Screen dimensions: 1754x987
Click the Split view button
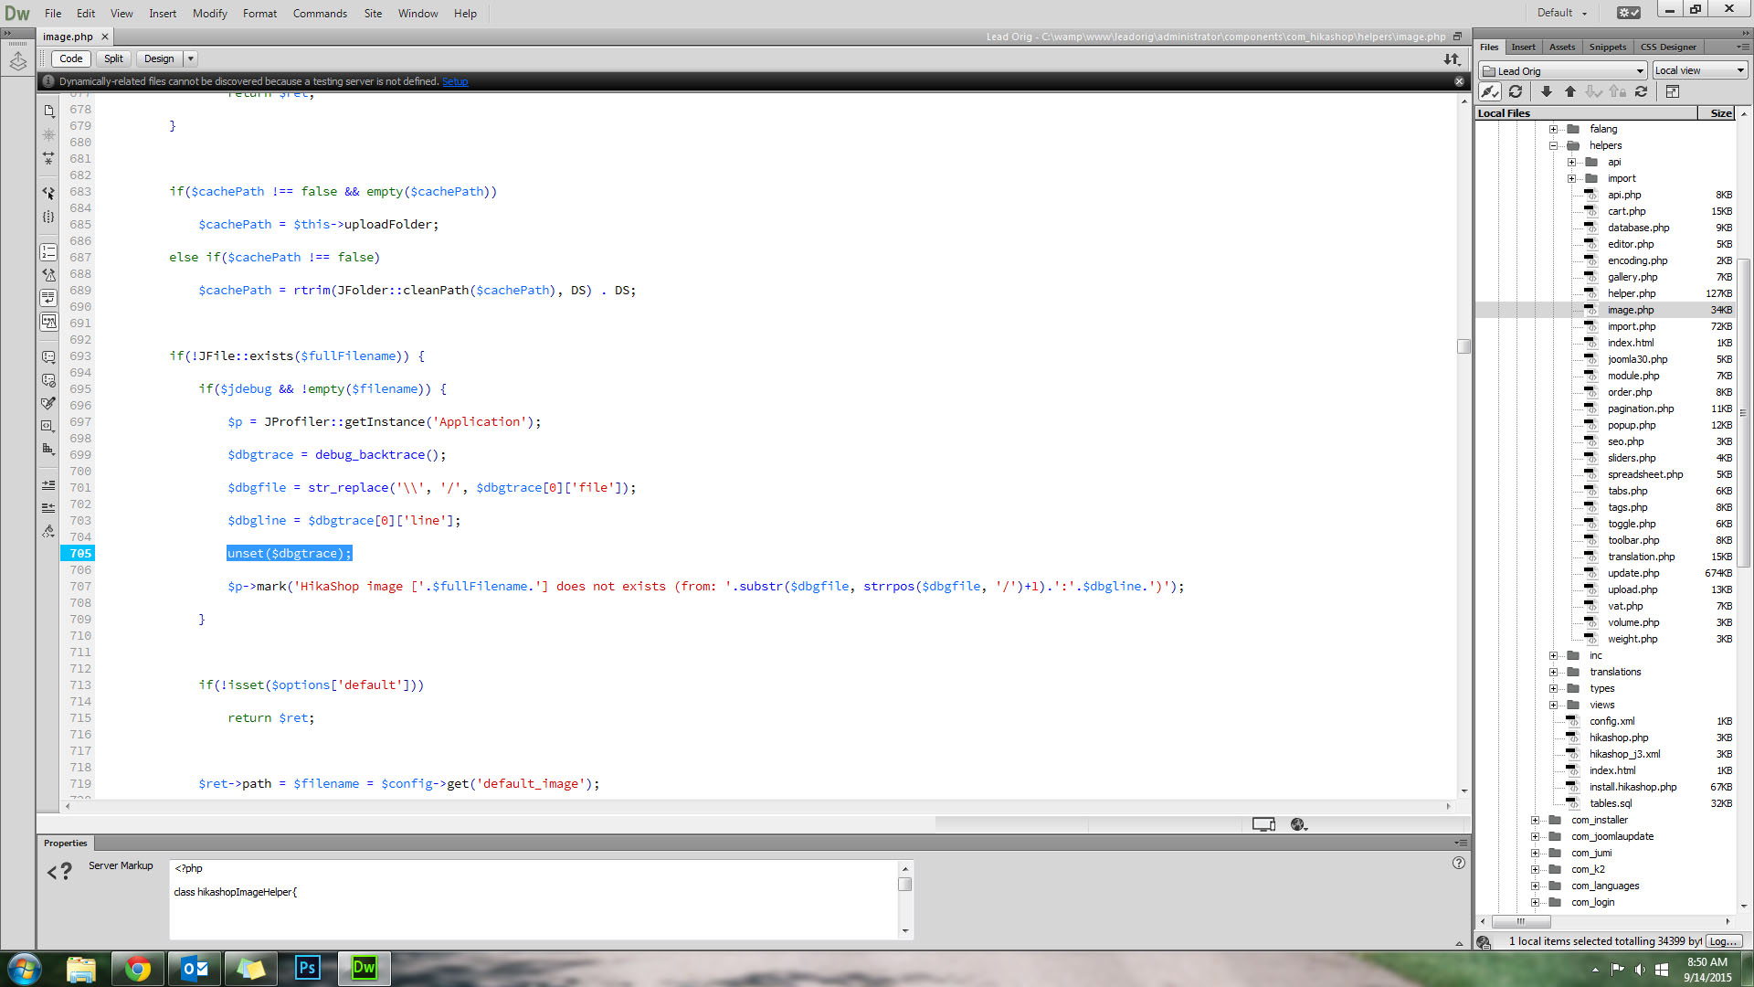pos(113,58)
